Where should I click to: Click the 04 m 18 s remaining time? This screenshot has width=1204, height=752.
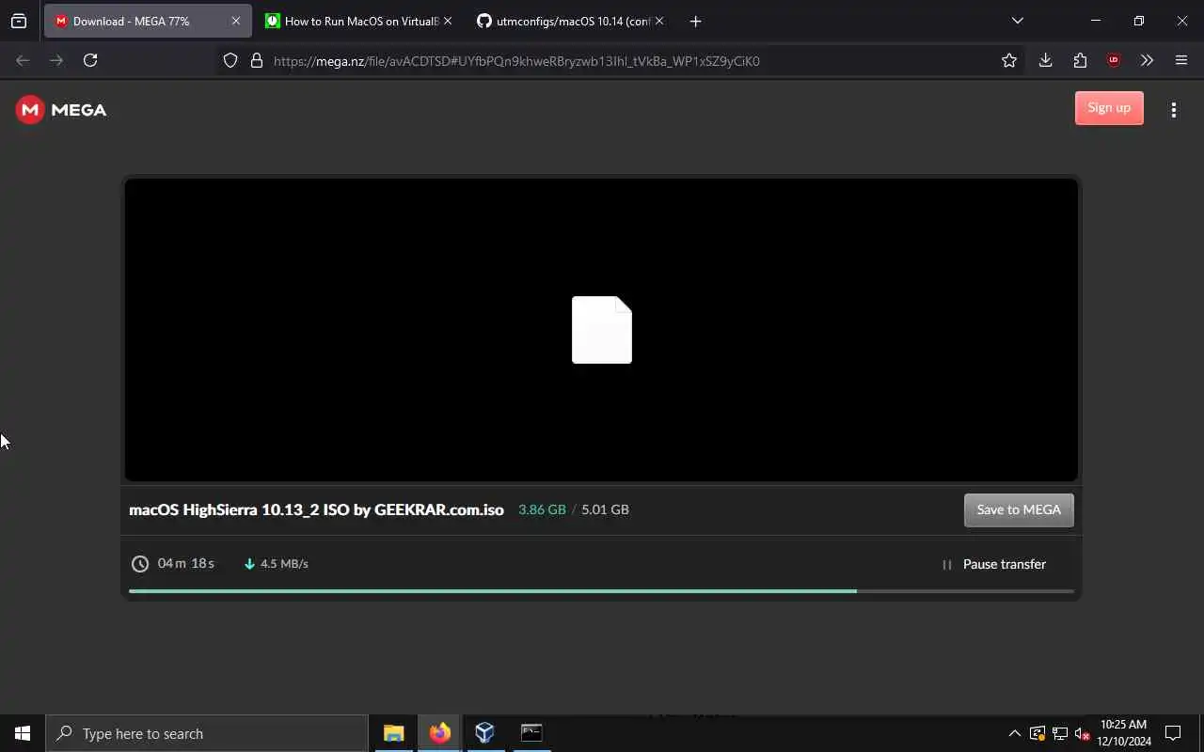[x=186, y=563]
